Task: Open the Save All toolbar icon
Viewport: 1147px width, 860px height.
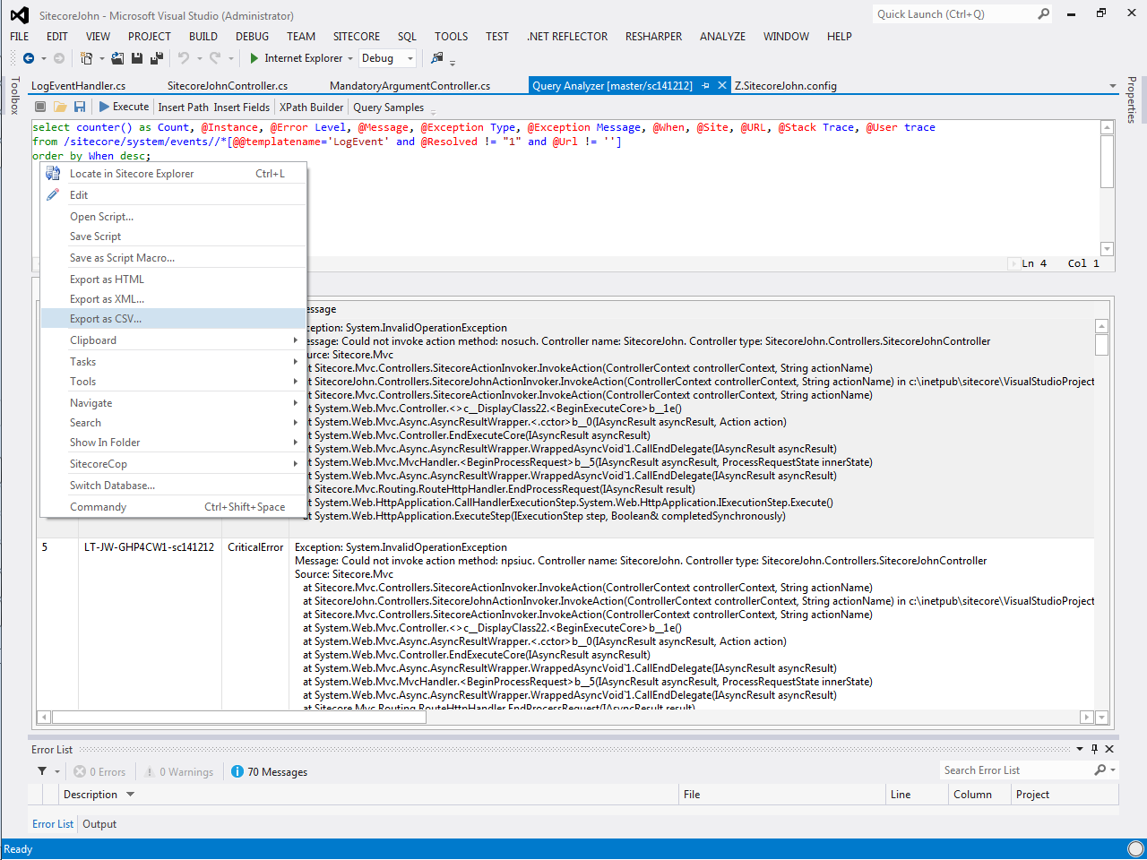Action: (156, 57)
